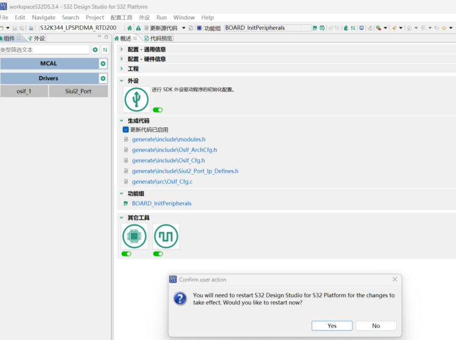Toggle checkbox beside Siul2_Port_Ip_Defines.h
456x340 pixels.
click(126, 171)
